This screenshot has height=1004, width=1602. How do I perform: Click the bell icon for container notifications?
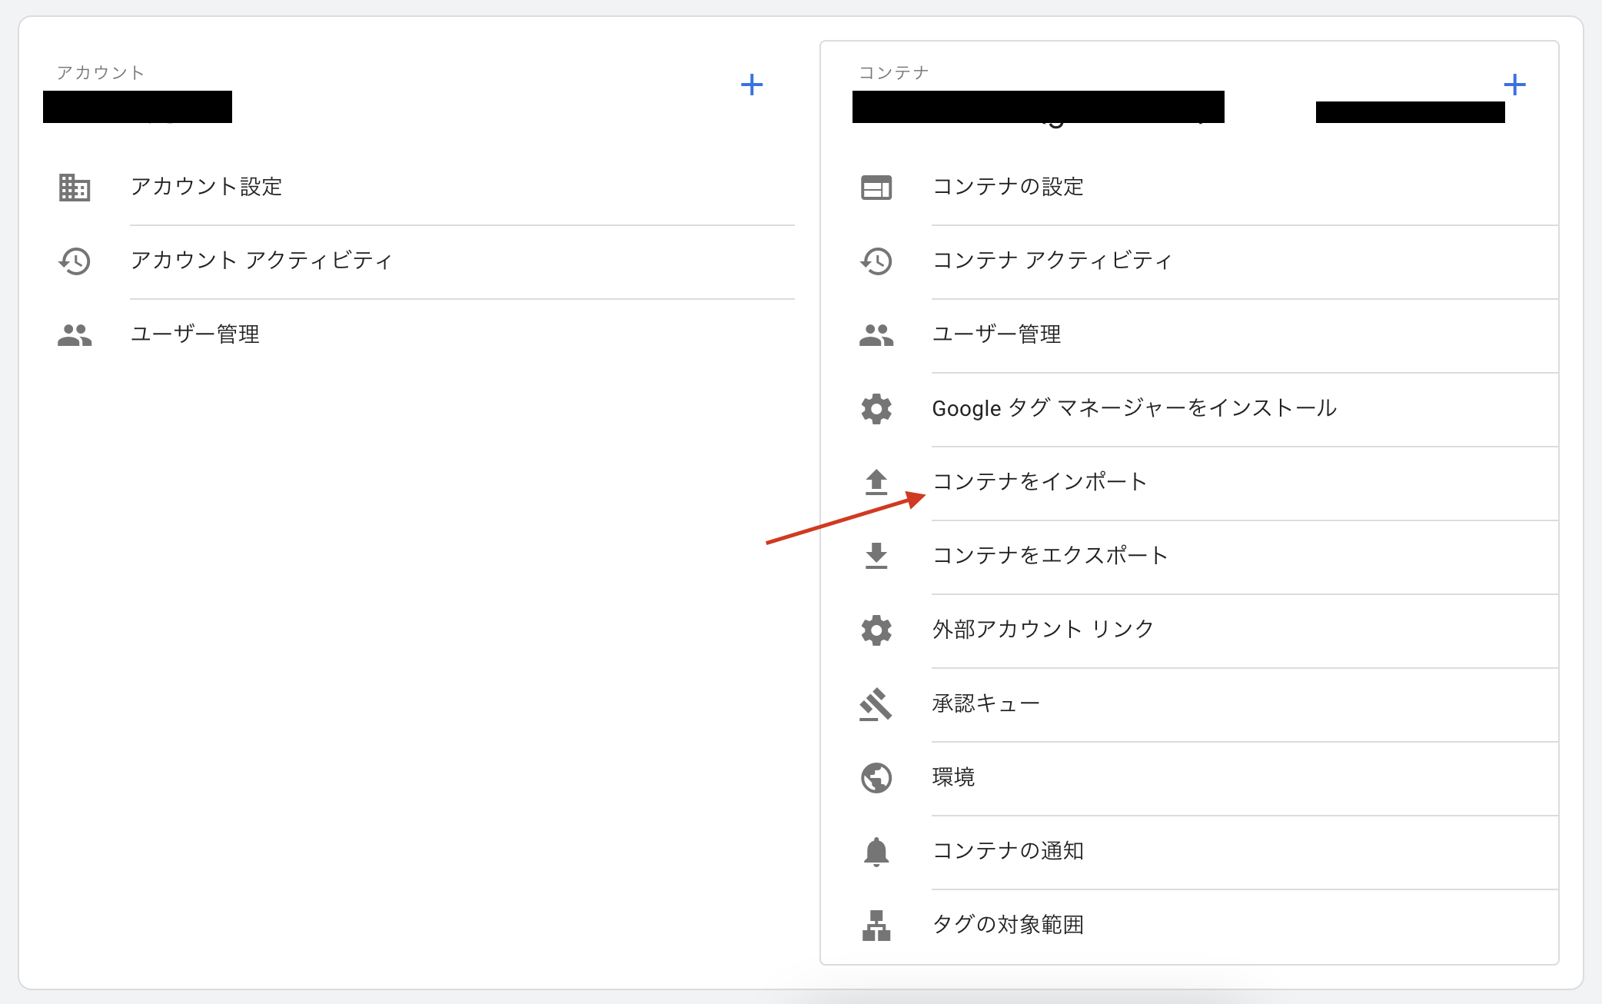point(876,851)
